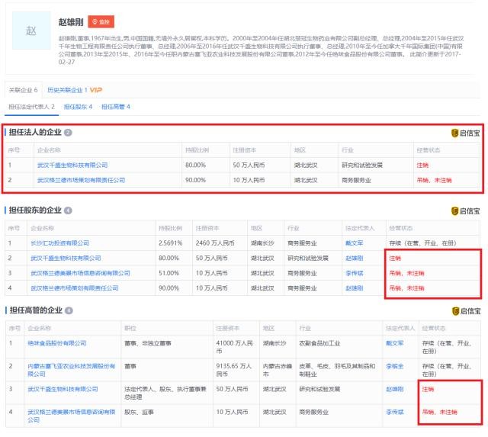The image size is (488, 437).
Task: Open 武汉格兰德市场策划有限责任公司 in 担任法人的企业 table
Action: (81, 180)
